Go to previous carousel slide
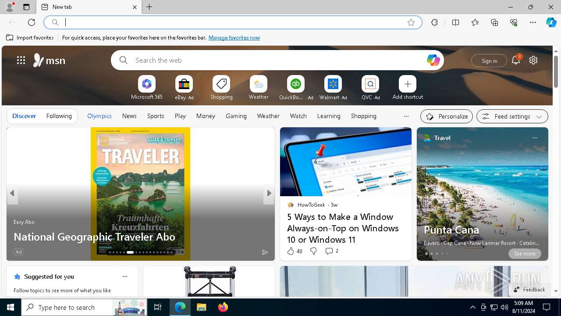The image size is (561, 316). tap(12, 193)
